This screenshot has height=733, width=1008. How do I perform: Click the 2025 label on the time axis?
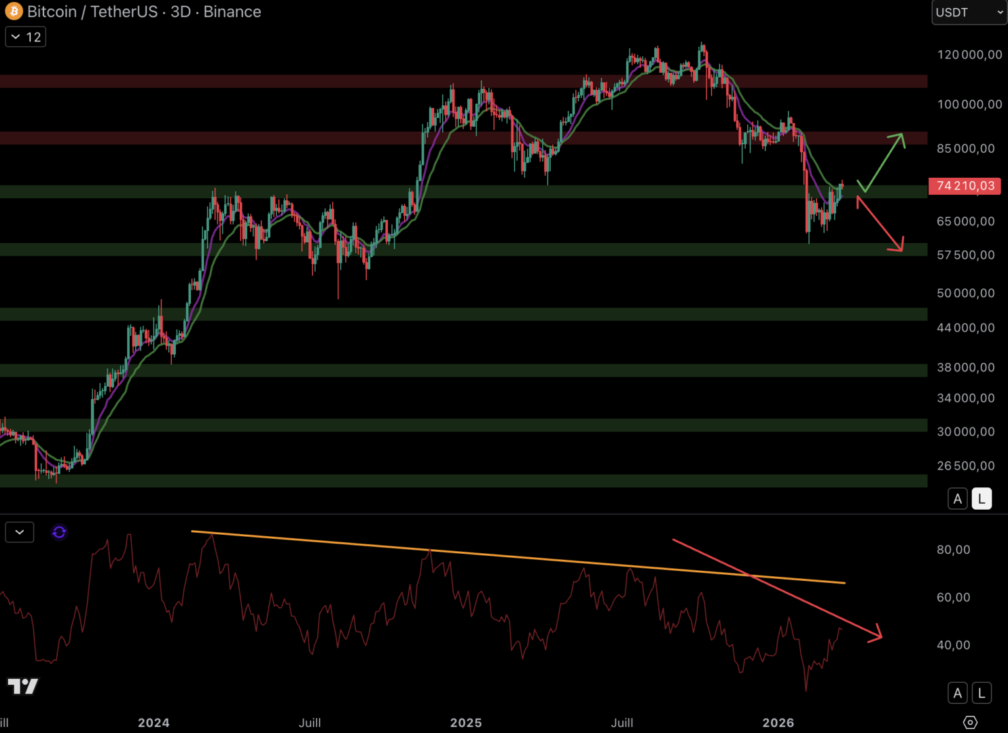click(x=466, y=723)
